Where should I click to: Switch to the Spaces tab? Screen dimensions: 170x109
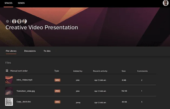[x=8, y=3]
